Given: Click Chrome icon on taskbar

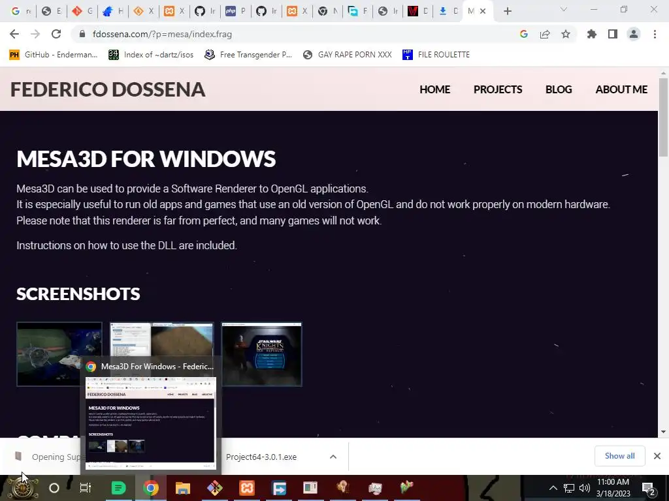Looking at the screenshot, I should (151, 488).
